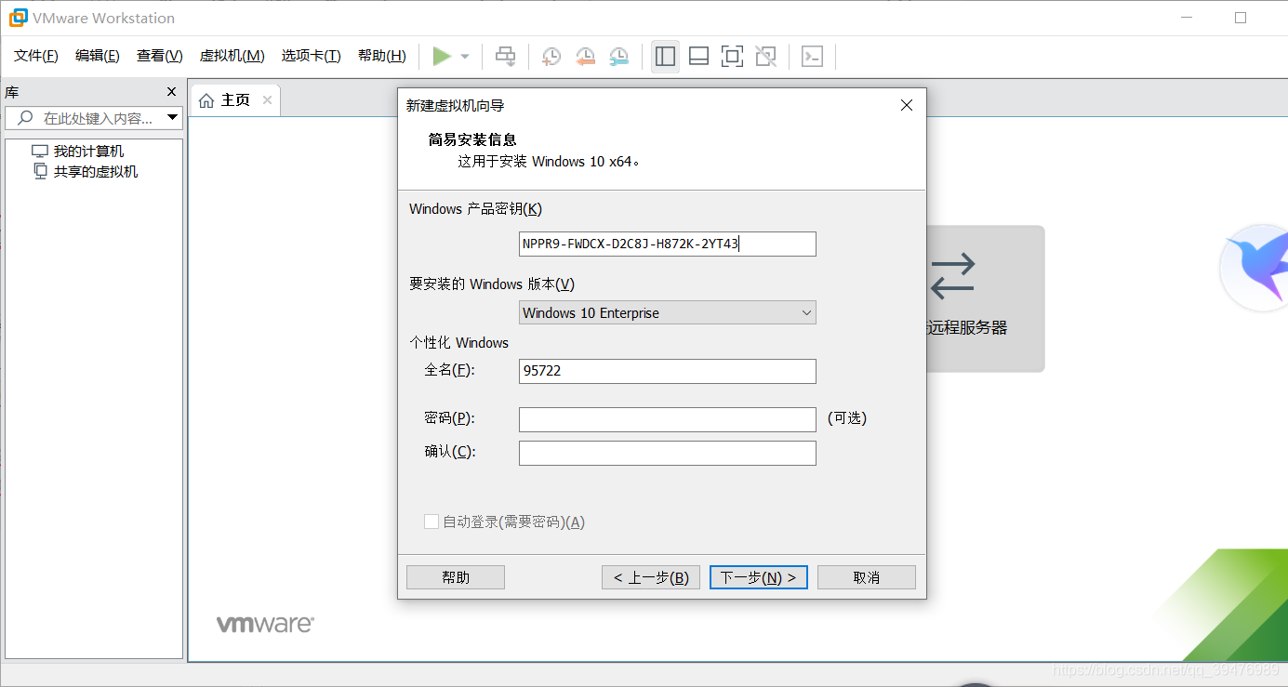Image resolution: width=1288 pixels, height=687 pixels.
Task: Click the 上一步(B) back button
Action: 651,577
